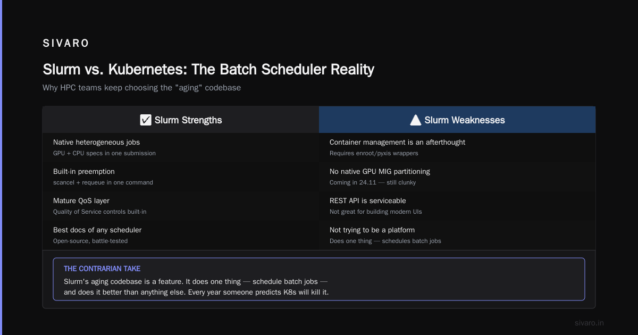Open the sivaro.in link in the footer

coord(590,323)
